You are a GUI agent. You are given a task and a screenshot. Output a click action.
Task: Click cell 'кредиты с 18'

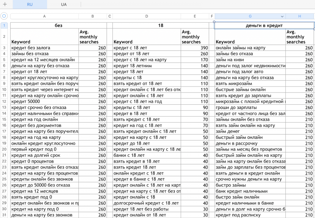coord(147,78)
